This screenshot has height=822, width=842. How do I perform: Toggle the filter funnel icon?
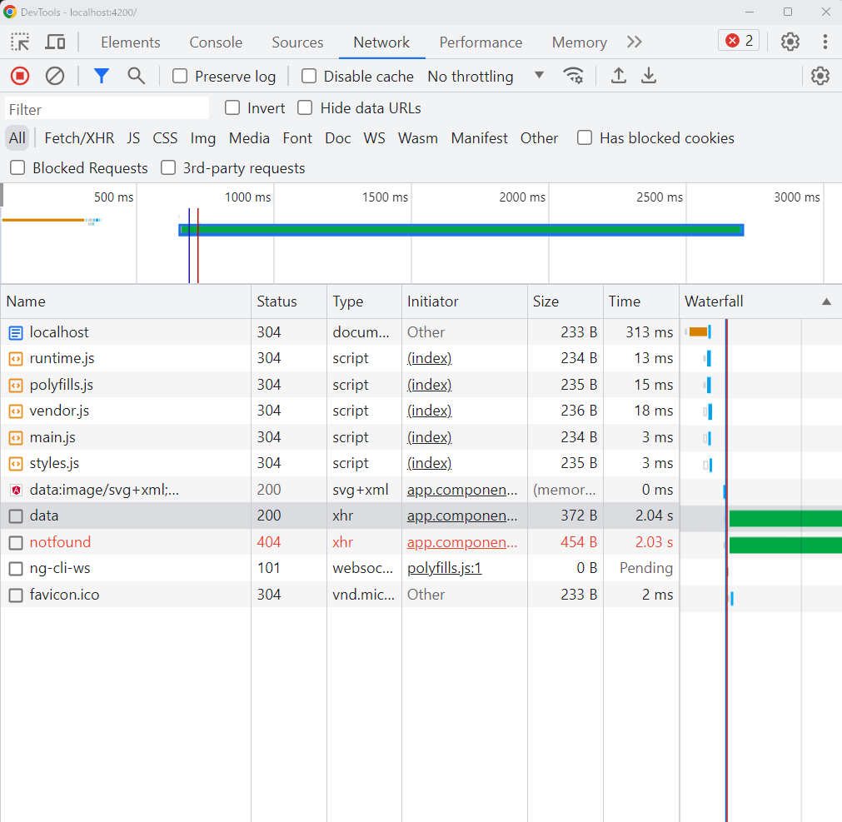tap(102, 76)
